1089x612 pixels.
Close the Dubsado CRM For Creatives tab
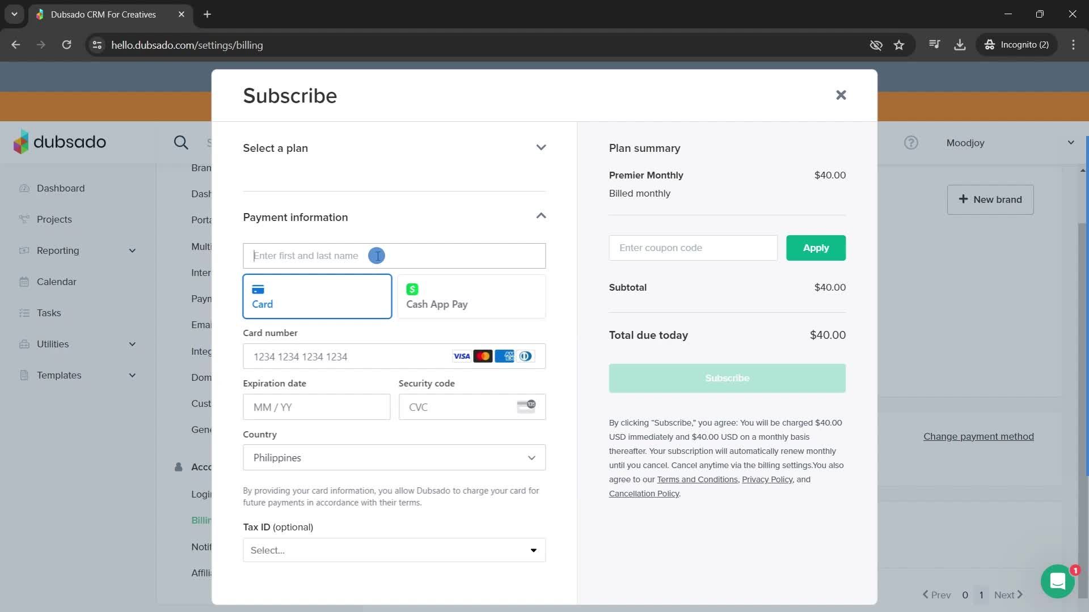pos(181,14)
